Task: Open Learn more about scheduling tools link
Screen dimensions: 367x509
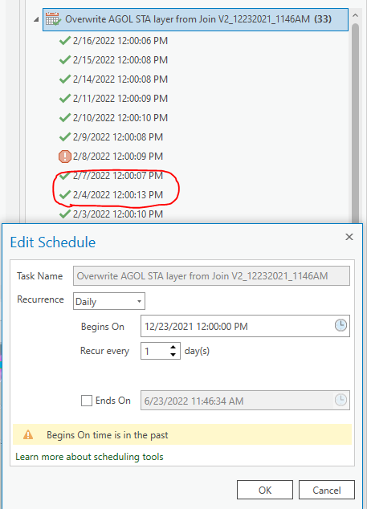Action: (x=89, y=457)
